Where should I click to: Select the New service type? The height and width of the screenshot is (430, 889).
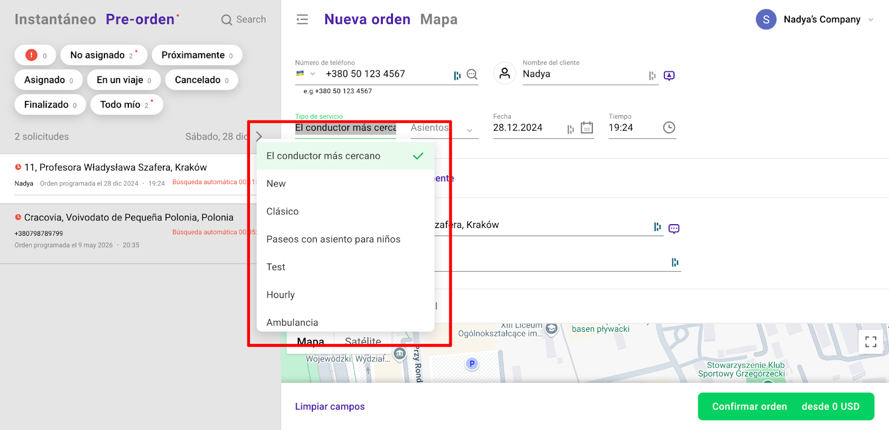pyautogui.click(x=346, y=184)
